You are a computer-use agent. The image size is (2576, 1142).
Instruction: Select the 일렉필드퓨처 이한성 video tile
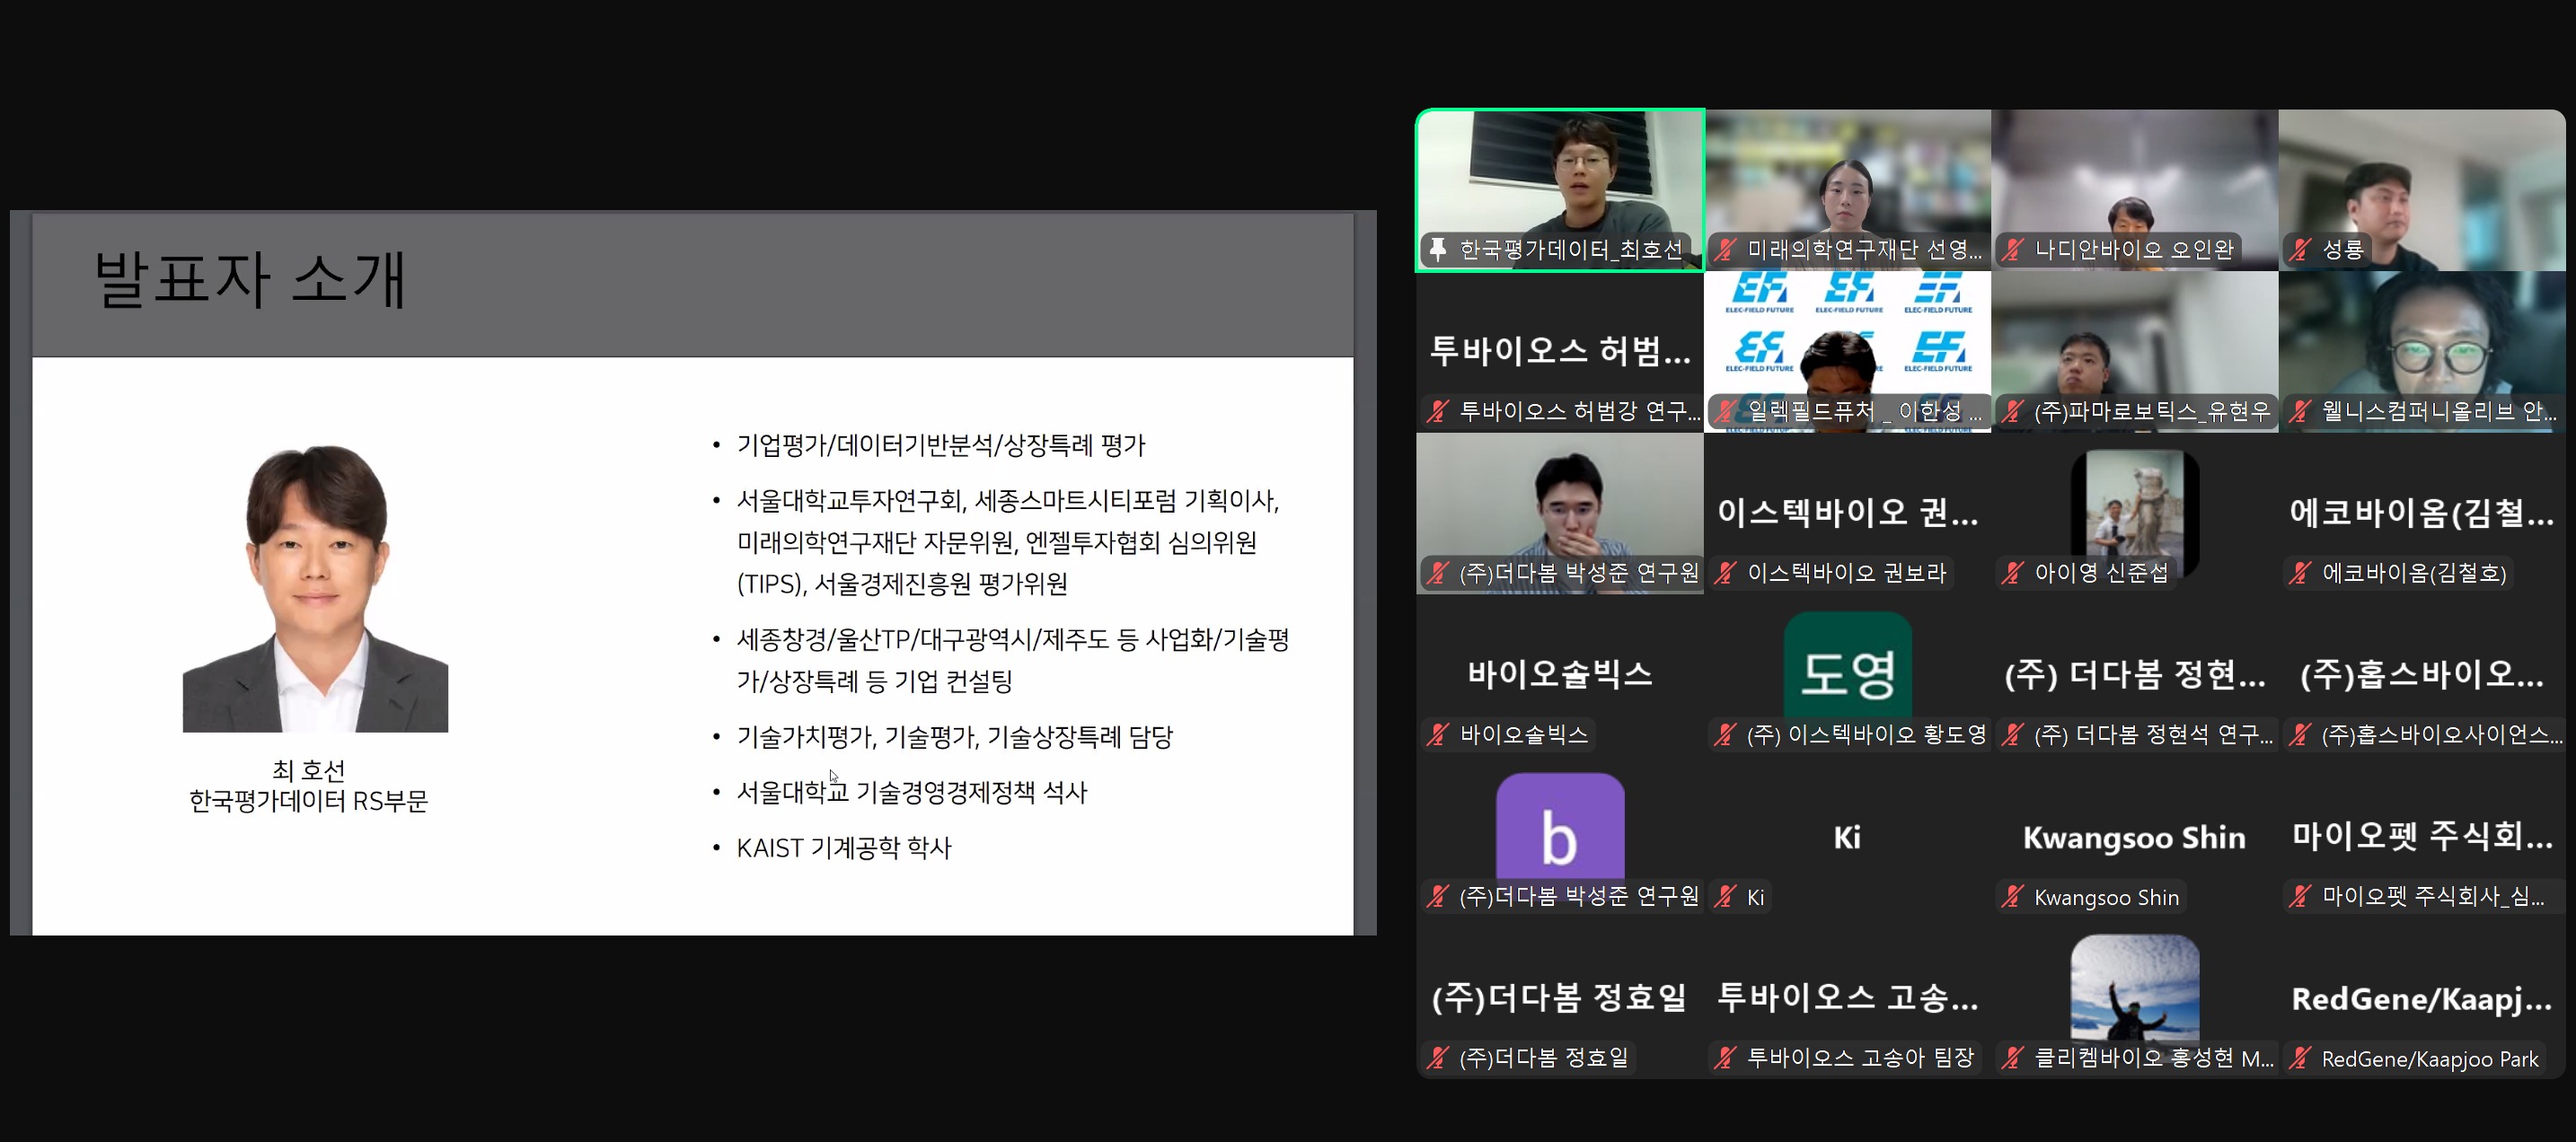click(x=1848, y=352)
